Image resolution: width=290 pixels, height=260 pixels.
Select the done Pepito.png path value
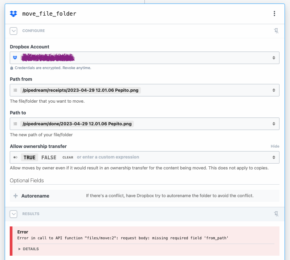tap(77, 124)
